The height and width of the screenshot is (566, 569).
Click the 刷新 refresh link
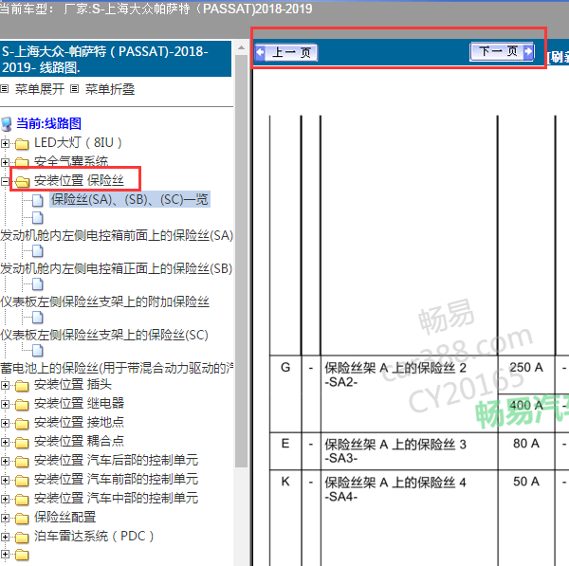pos(559,57)
